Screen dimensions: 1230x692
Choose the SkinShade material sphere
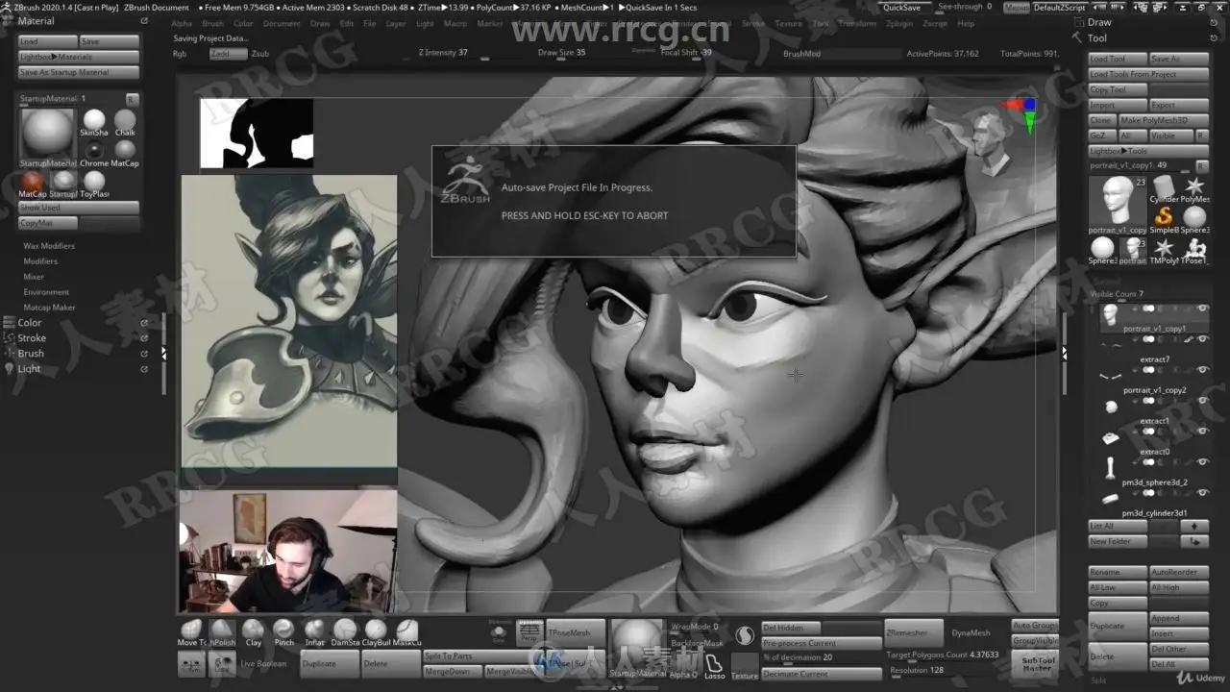click(x=94, y=122)
